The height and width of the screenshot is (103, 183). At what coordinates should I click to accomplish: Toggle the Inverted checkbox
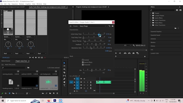pos(83,60)
